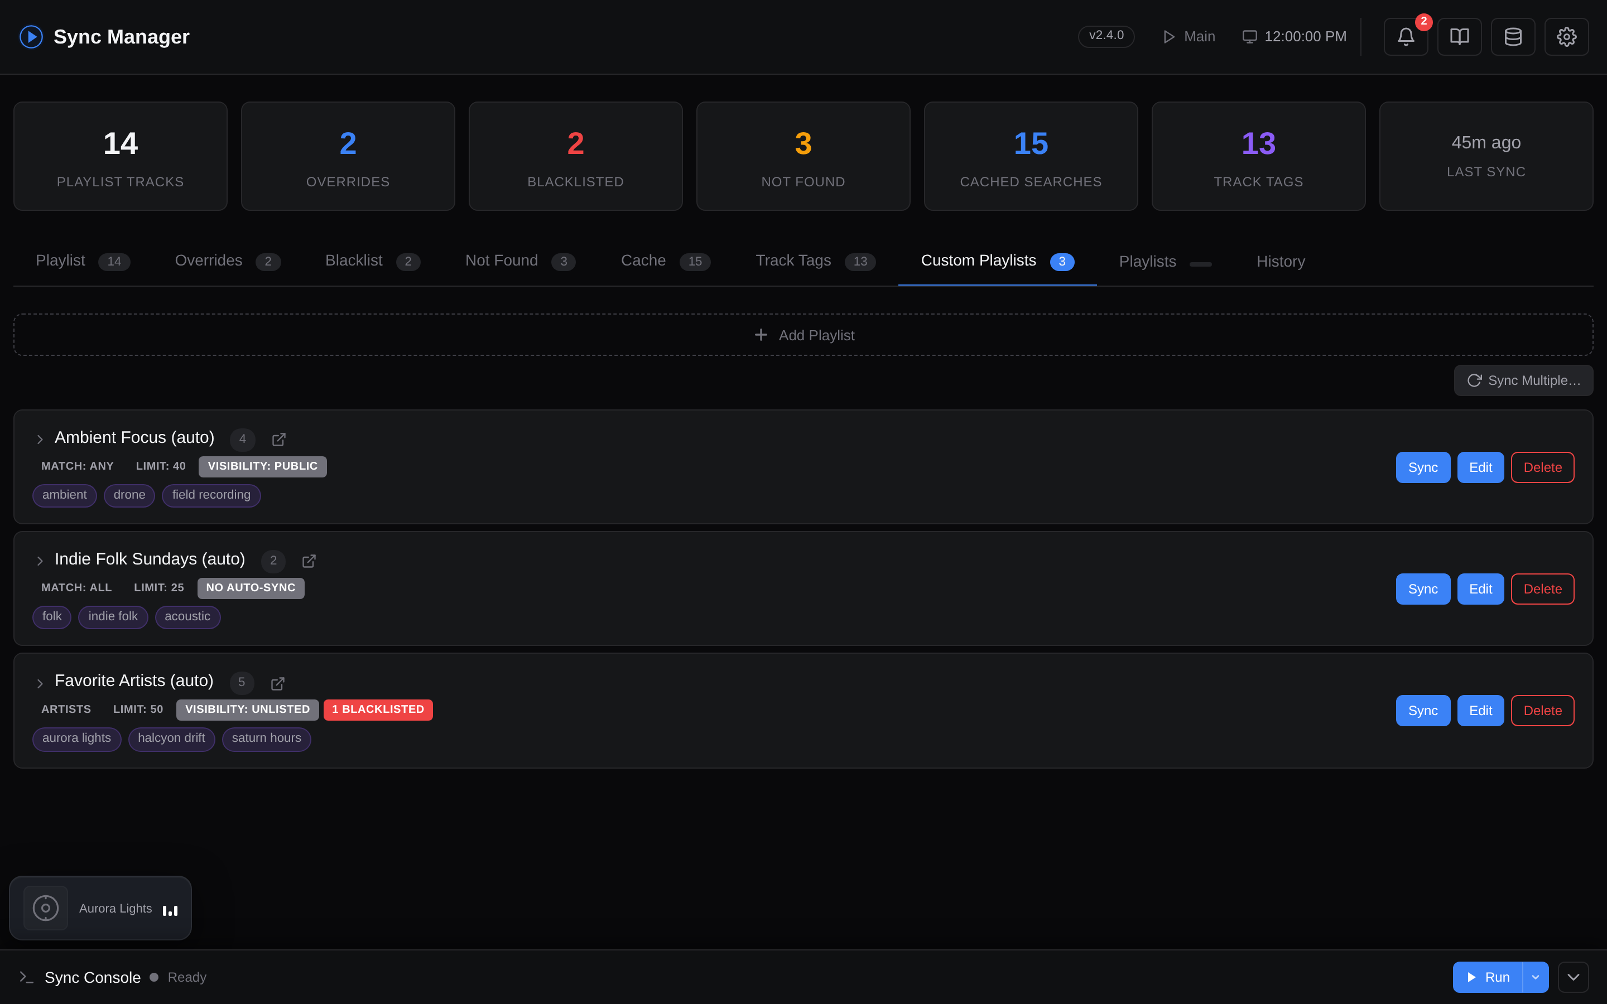Expand the Favorite Artists playlist row
The height and width of the screenshot is (1004, 1607).
[40, 683]
